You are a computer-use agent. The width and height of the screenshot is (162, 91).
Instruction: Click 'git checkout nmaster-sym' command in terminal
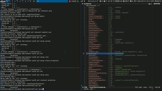[x=41, y=32]
